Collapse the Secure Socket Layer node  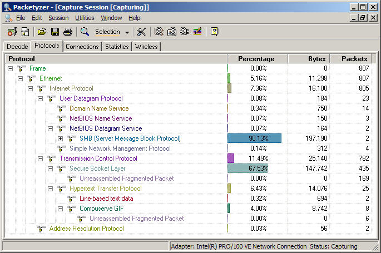pos(50,168)
